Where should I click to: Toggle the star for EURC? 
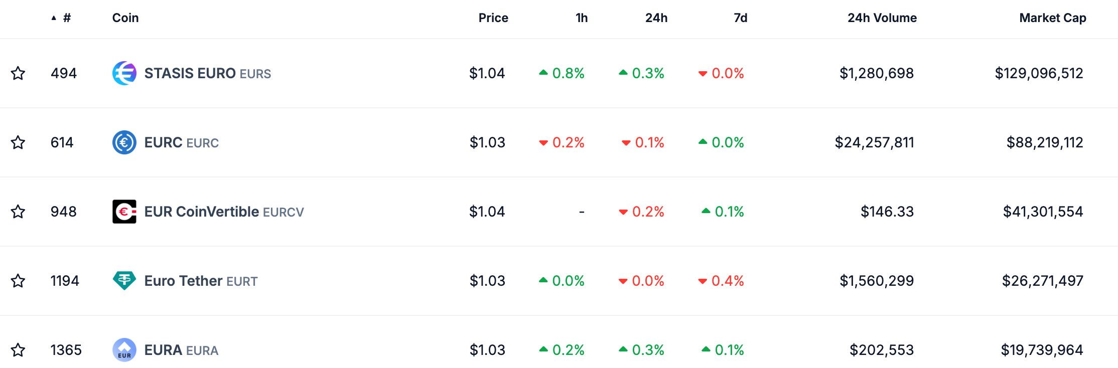(x=18, y=142)
